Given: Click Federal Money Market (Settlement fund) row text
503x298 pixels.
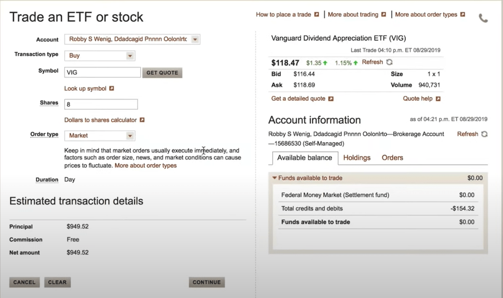Looking at the screenshot, I should click(x=335, y=195).
